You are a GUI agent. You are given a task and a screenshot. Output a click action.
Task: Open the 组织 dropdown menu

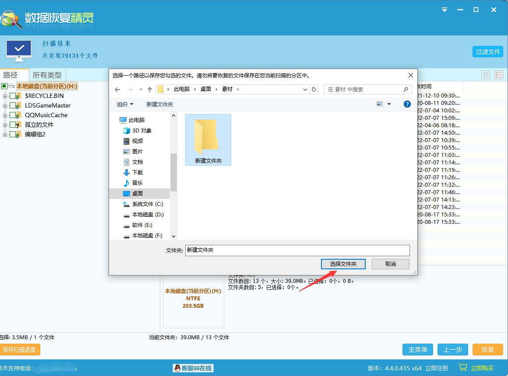pyautogui.click(x=125, y=104)
